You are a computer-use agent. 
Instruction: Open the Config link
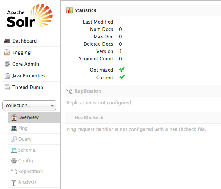pos(34,161)
